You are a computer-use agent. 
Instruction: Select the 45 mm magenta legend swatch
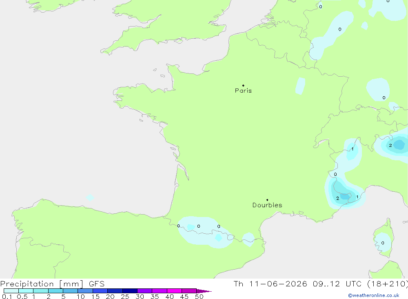pyautogui.click(x=189, y=291)
